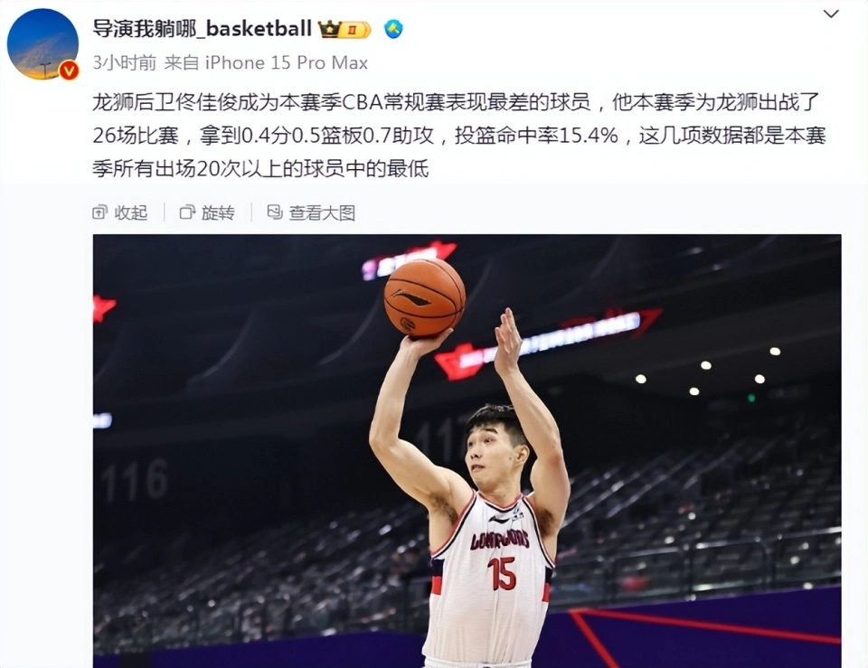
Task: Click the collapse icon before 收起
Action: [x=99, y=212]
